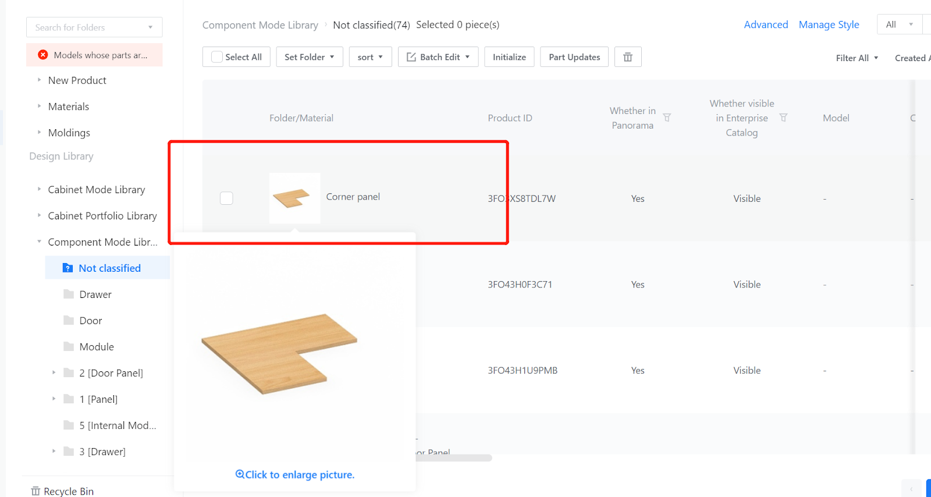Tick the Corner panel row checkbox
931x497 pixels.
coord(226,198)
